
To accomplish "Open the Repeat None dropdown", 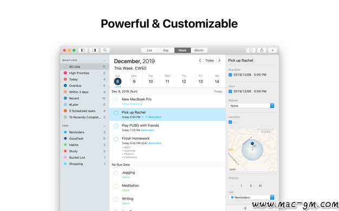I will pyautogui.click(x=251, y=106).
